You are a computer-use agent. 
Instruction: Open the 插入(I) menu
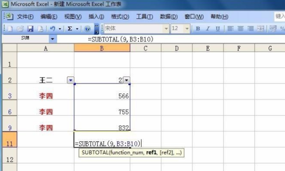tap(96, 17)
